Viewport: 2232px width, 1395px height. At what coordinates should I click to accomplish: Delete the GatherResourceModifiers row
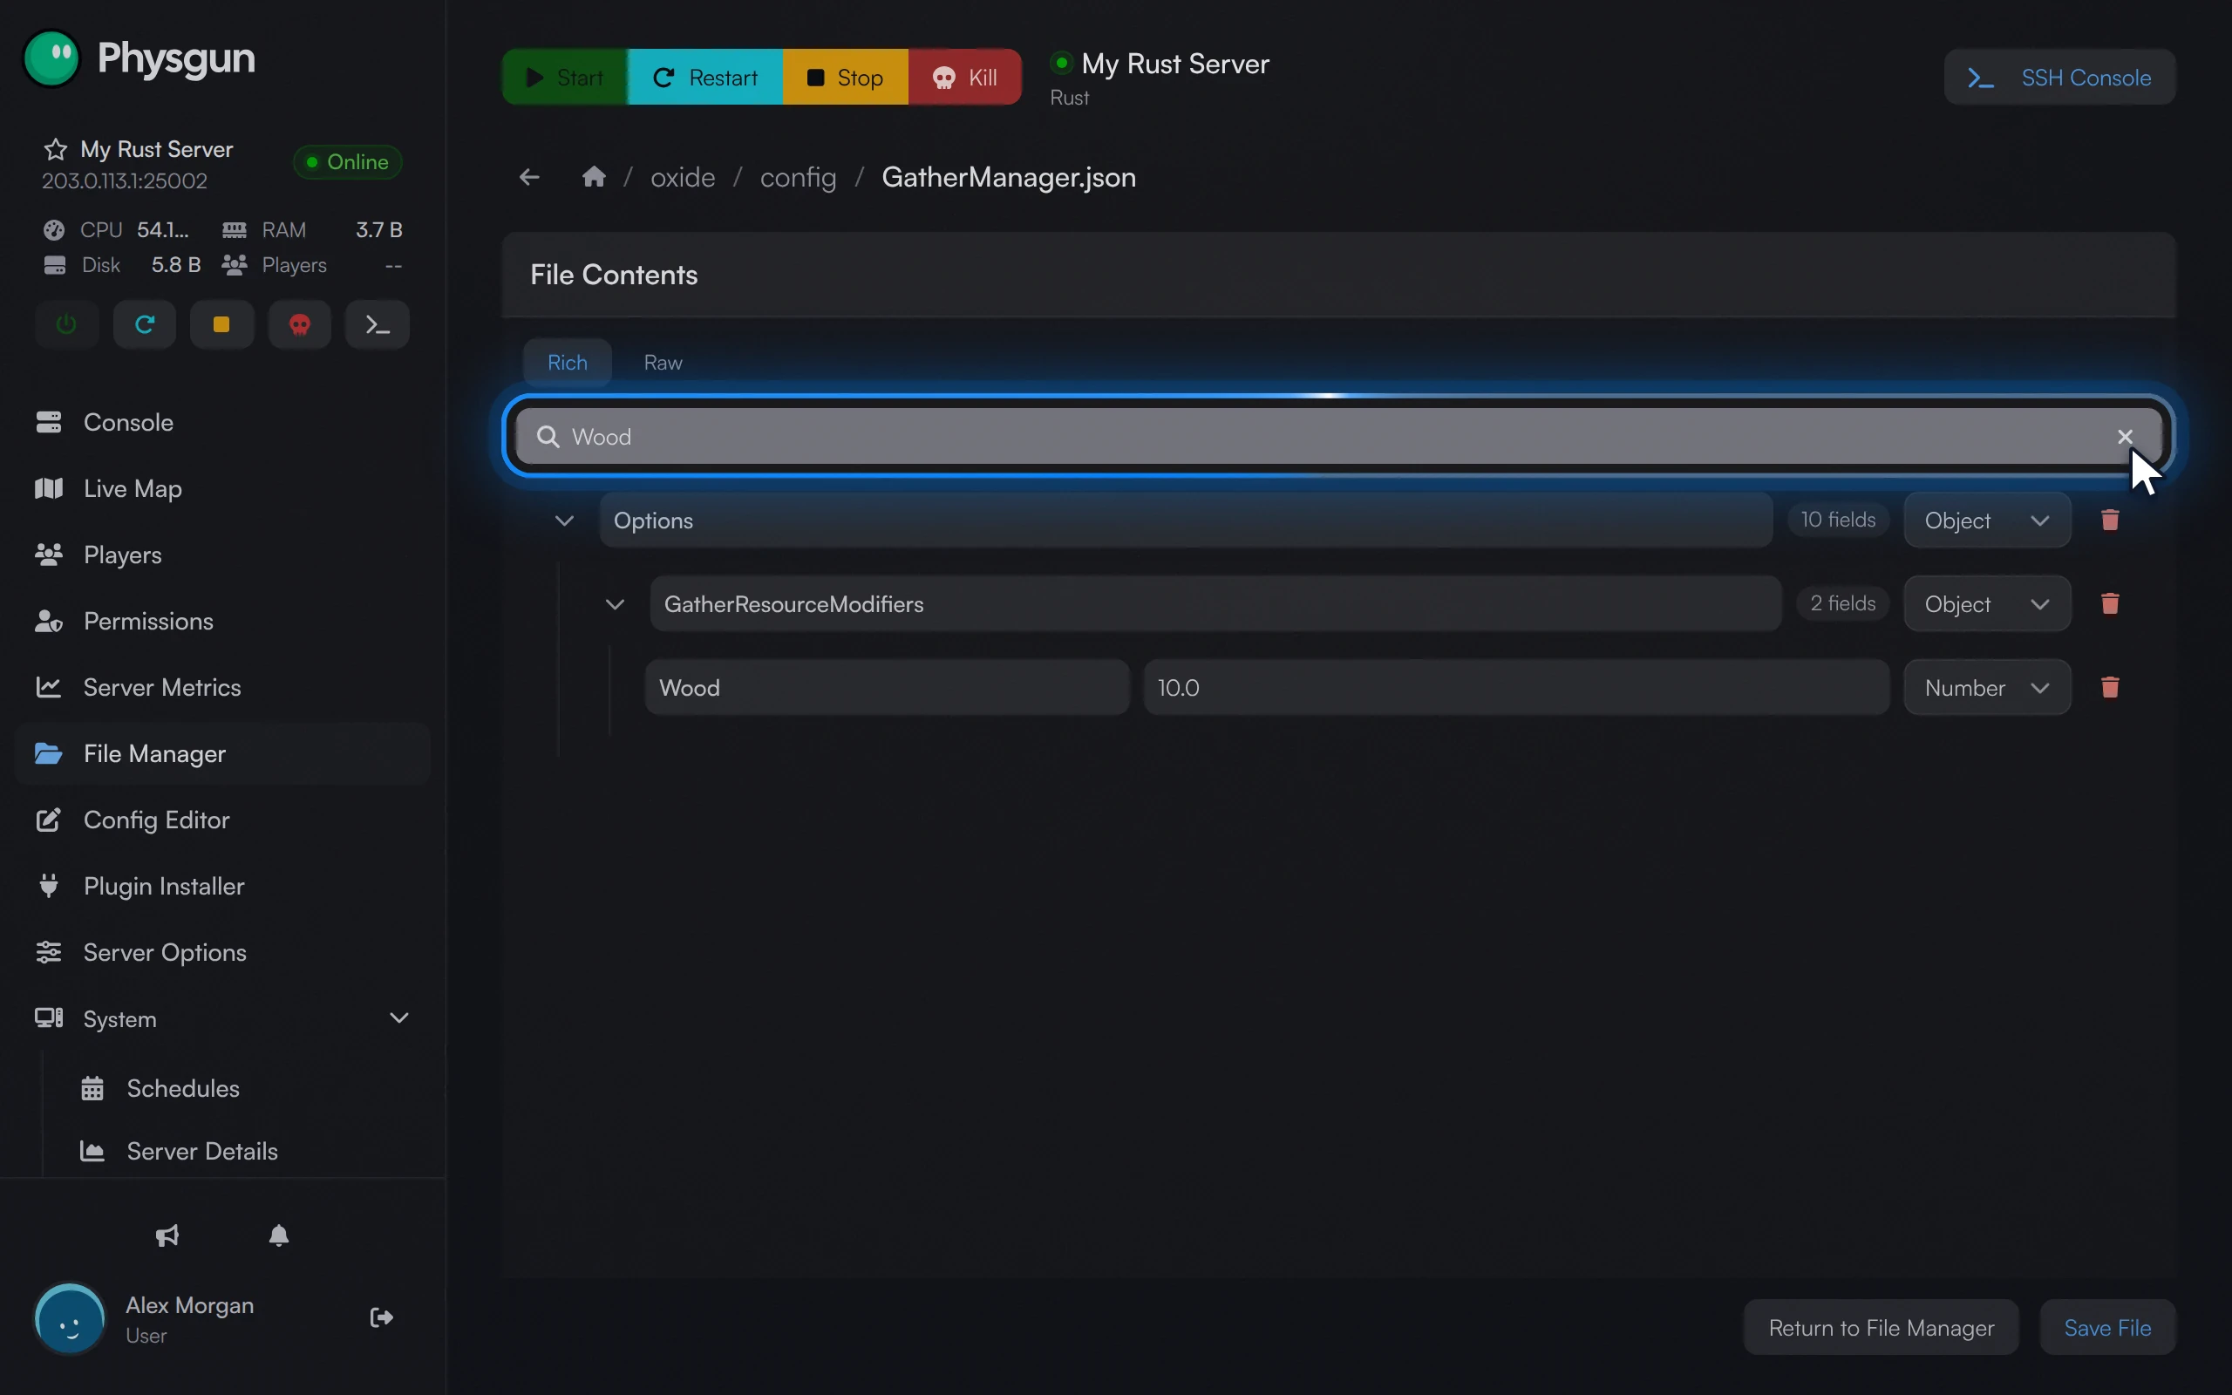pos(2110,603)
